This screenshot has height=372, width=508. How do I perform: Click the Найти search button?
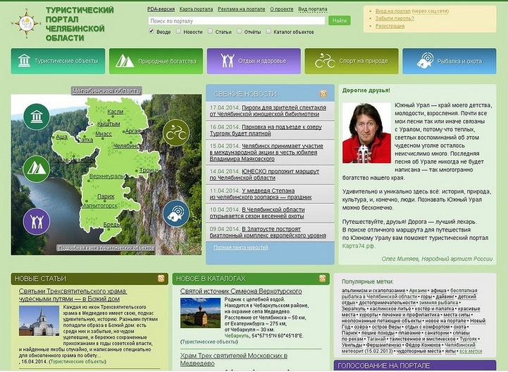coord(339,20)
